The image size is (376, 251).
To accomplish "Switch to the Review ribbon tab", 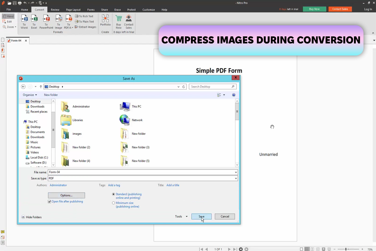I will 55,10.
